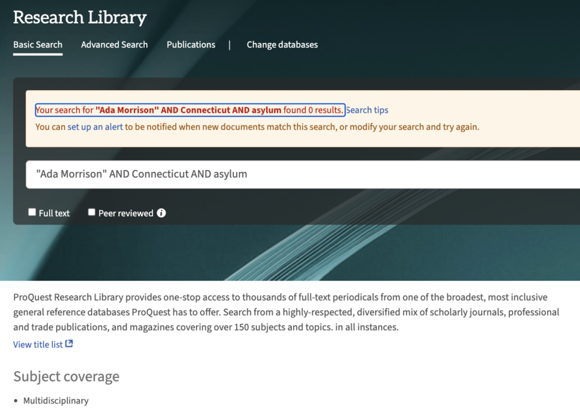This screenshot has width=580, height=414.
Task: Select the Basic Search tab
Action: (37, 44)
